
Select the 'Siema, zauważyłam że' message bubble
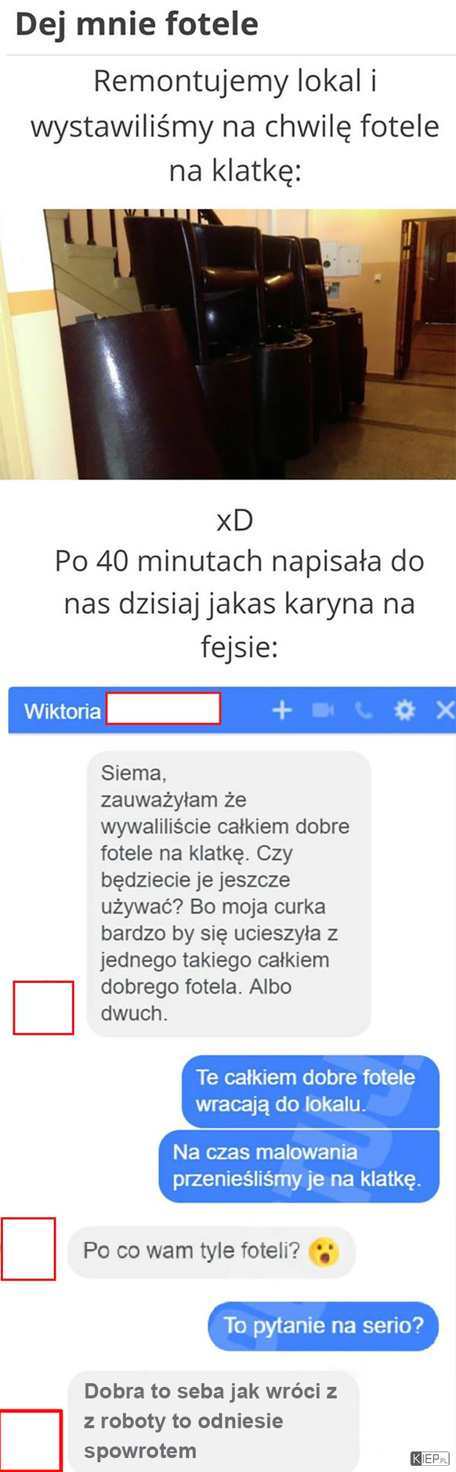point(229,894)
